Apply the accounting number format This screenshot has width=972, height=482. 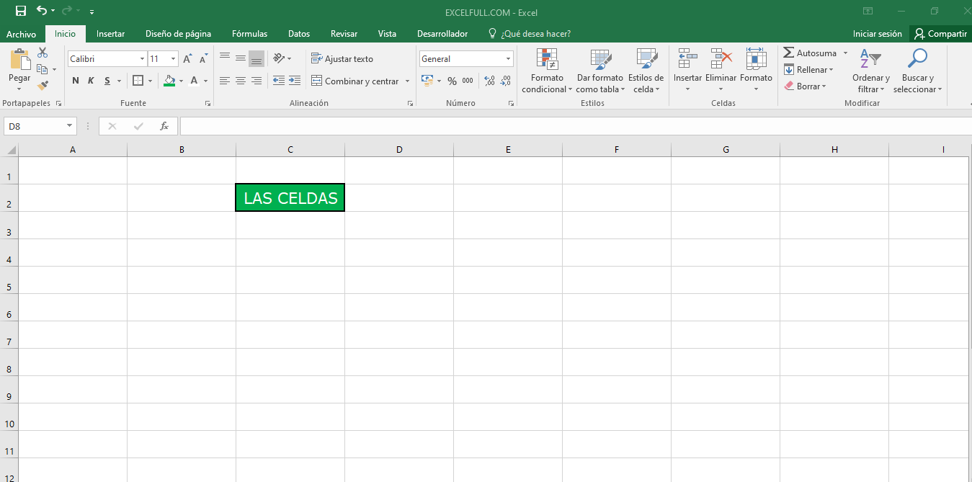(x=427, y=81)
